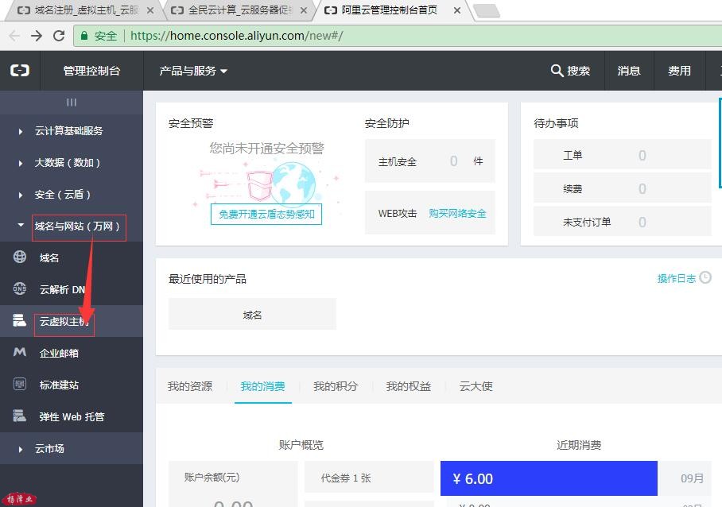Screen dimensions: 722x507
Task: Open 费用 in top navigation
Action: click(x=680, y=71)
